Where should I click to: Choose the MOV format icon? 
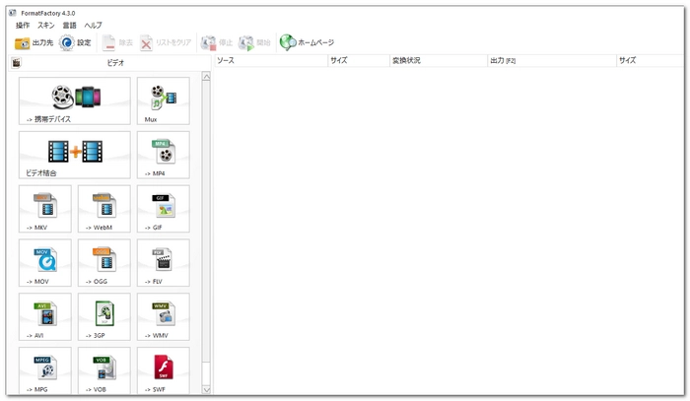click(x=44, y=263)
